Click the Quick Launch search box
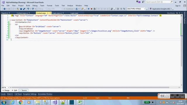The width and height of the screenshot is (187, 105). pyautogui.click(x=159, y=2)
